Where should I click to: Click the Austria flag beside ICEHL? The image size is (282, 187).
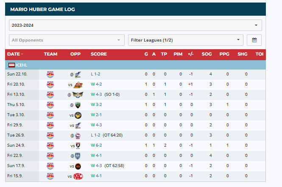click(12, 65)
